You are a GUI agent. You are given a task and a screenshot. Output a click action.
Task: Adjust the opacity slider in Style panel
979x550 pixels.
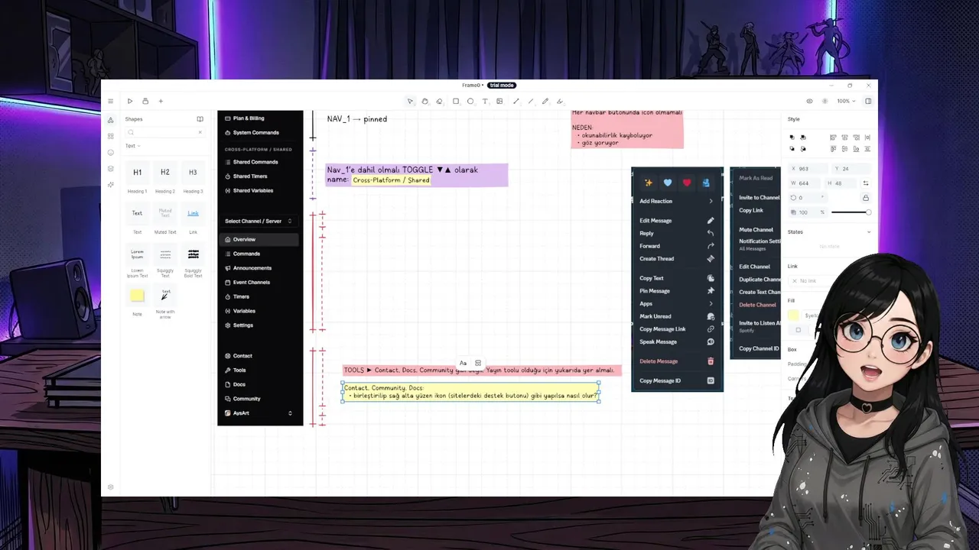[x=851, y=212]
